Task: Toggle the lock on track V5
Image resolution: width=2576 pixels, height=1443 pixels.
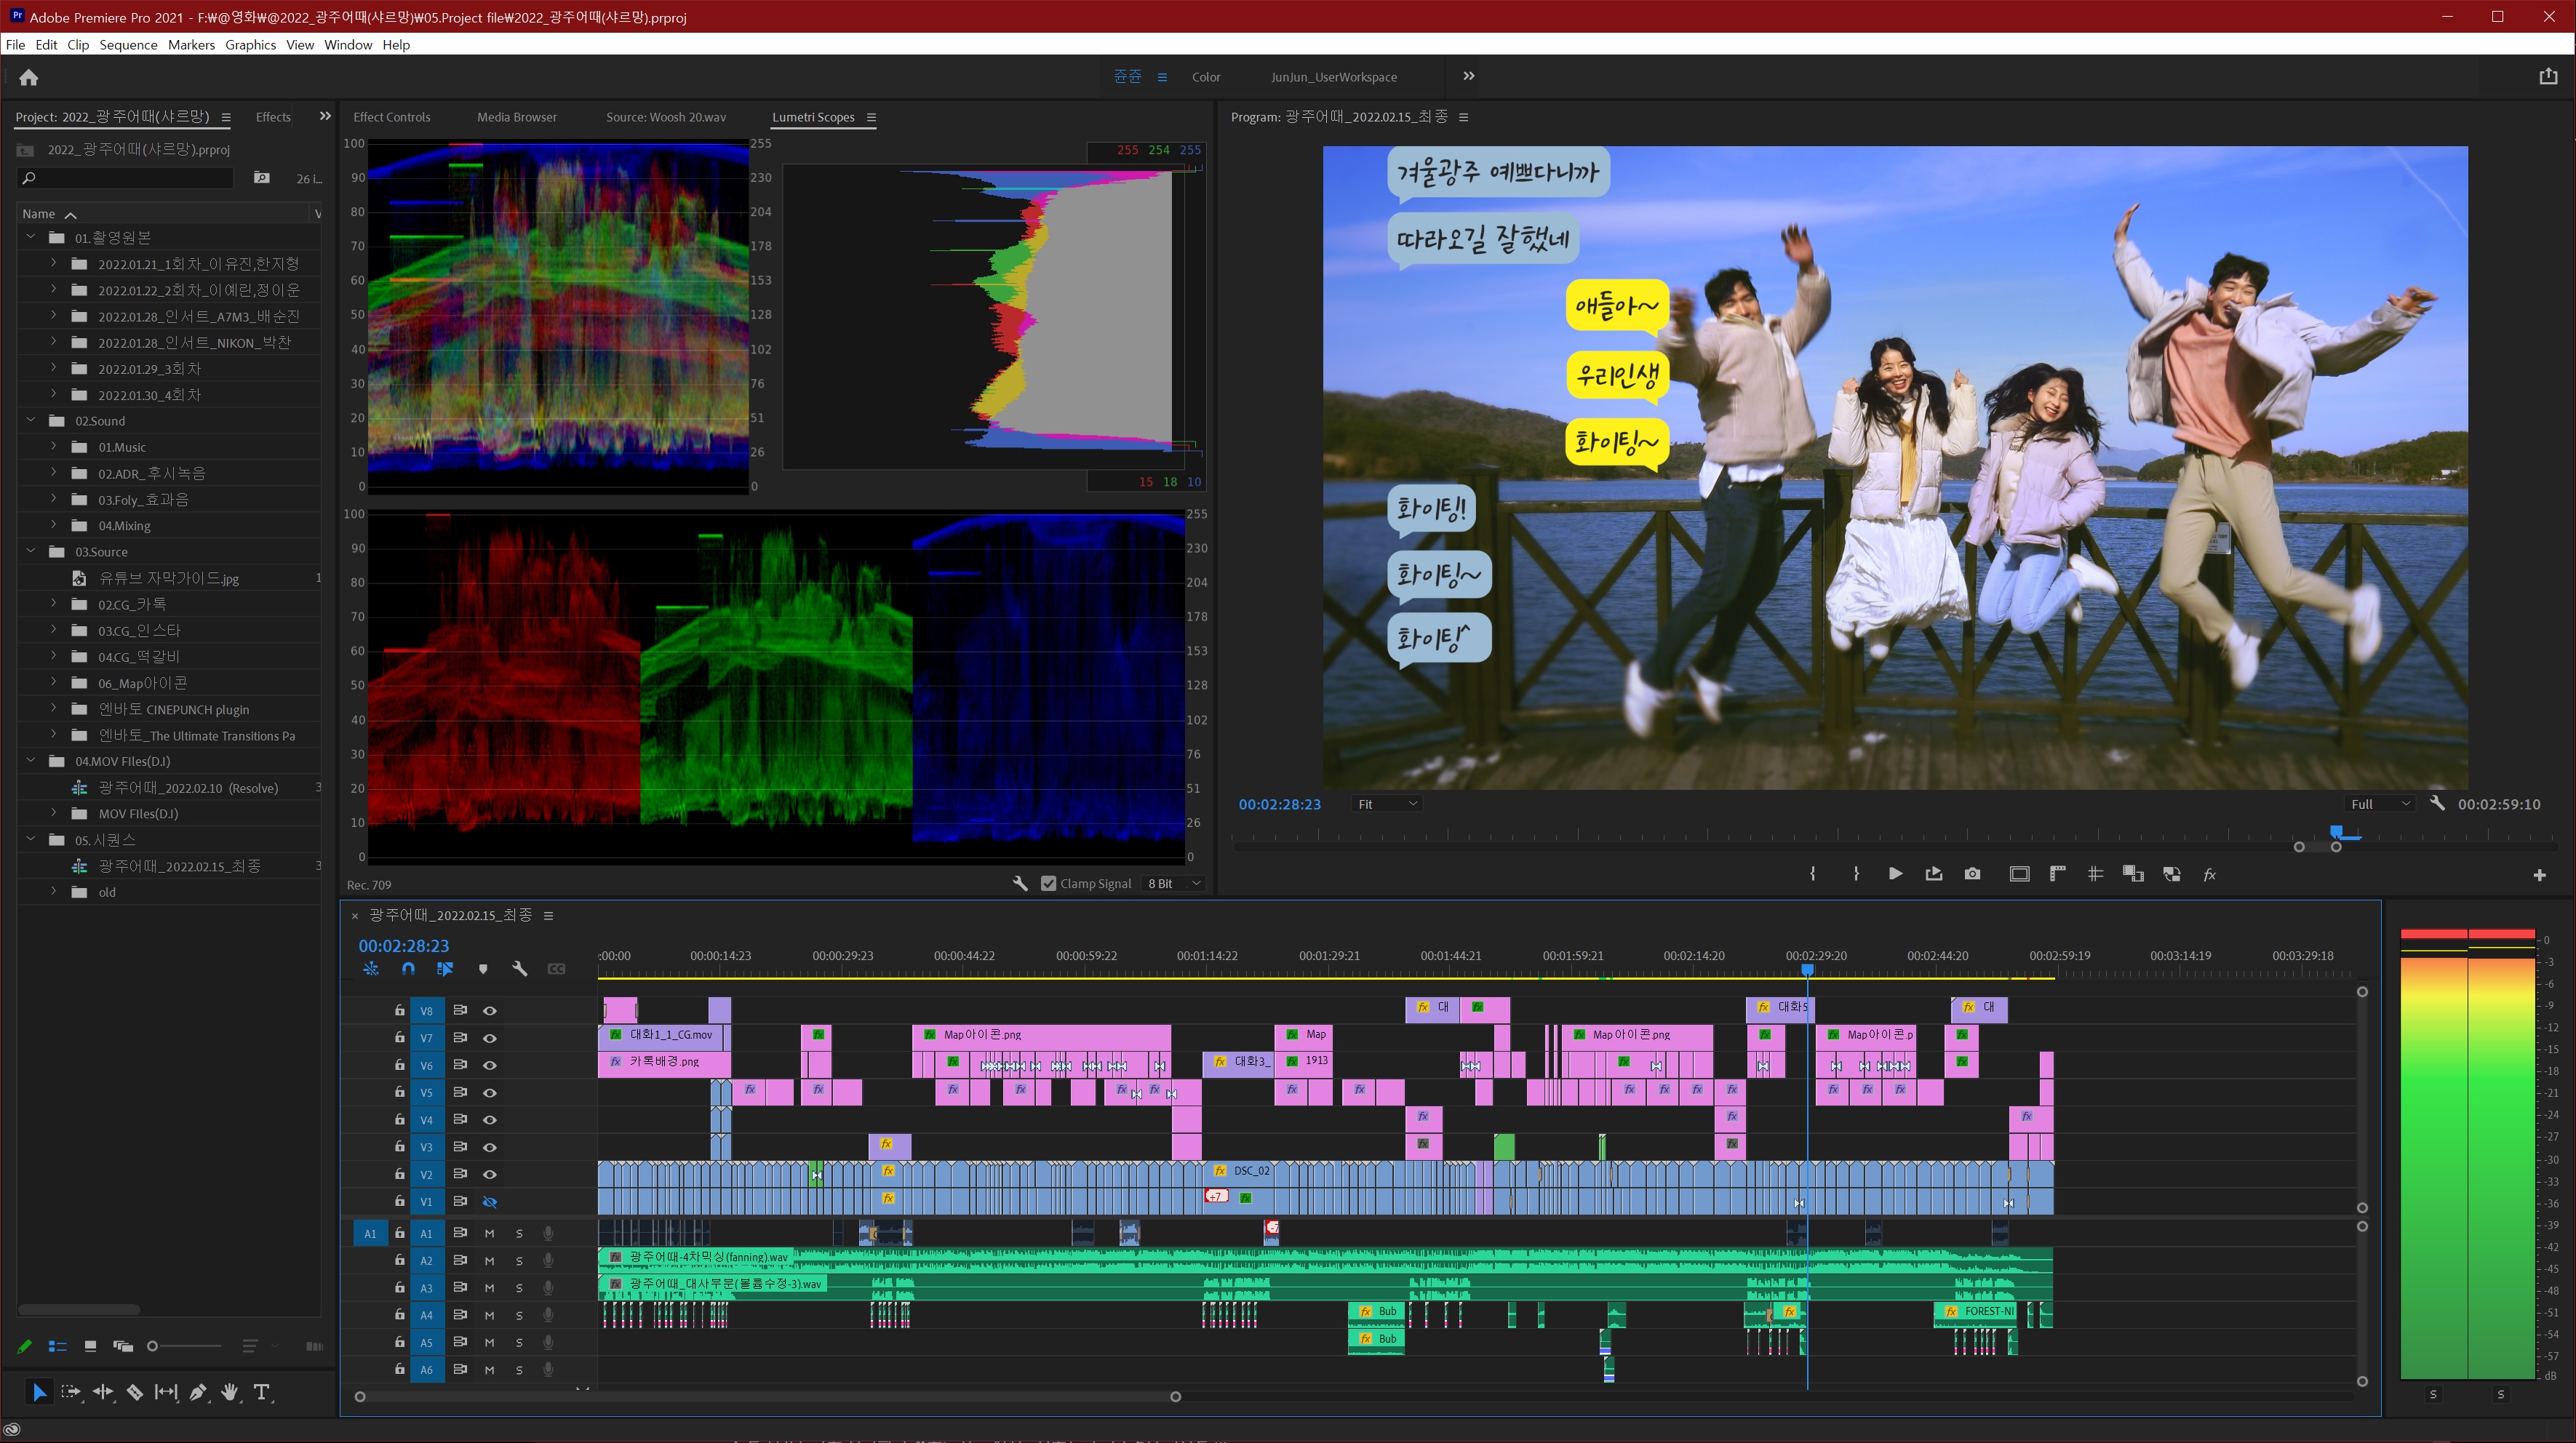Action: pos(399,1092)
